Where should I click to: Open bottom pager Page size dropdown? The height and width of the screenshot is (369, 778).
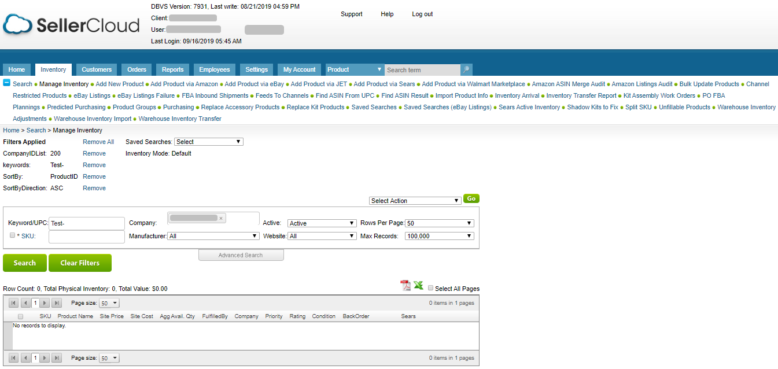click(x=109, y=358)
